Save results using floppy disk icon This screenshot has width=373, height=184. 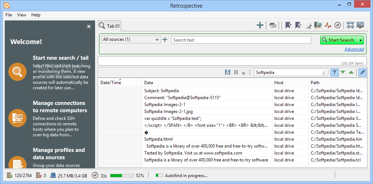(228, 73)
